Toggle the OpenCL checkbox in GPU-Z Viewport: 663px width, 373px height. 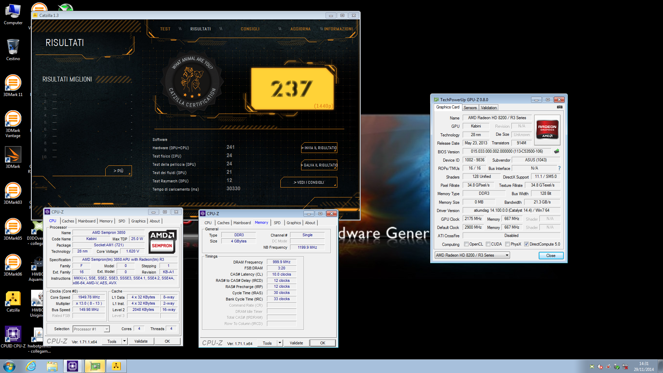coord(467,244)
